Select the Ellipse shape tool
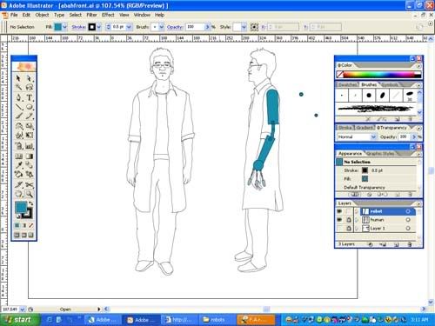 tap(29, 107)
